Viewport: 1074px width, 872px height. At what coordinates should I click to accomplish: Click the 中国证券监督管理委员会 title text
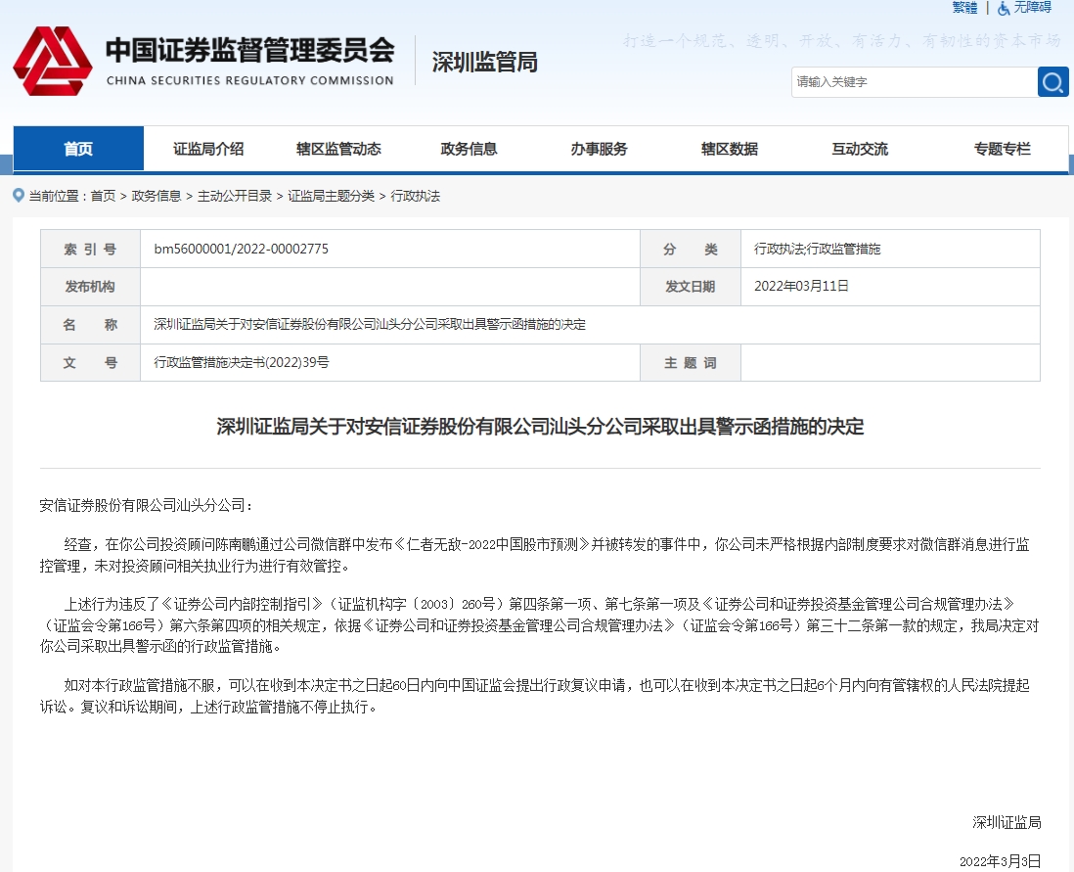pos(250,50)
